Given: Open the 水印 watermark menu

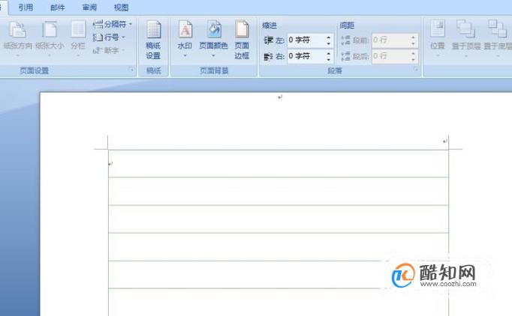Looking at the screenshot, I should coord(185,39).
